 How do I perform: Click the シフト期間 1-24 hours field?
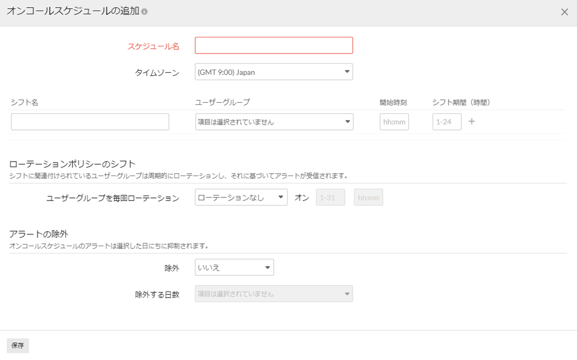coord(447,122)
